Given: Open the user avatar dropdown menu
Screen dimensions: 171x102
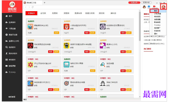Looking at the screenshot, I should pyautogui.click(x=163, y=7).
